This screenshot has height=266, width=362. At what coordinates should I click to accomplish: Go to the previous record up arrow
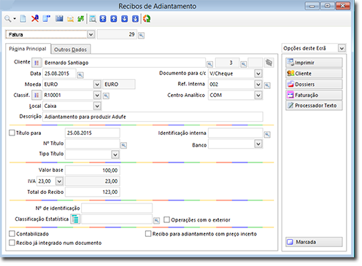coord(114,19)
